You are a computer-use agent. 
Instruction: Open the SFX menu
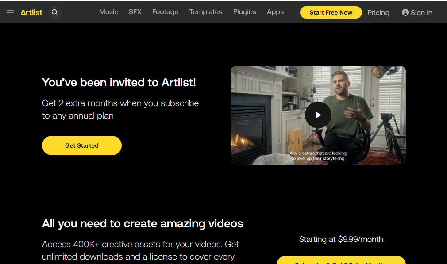click(x=135, y=12)
